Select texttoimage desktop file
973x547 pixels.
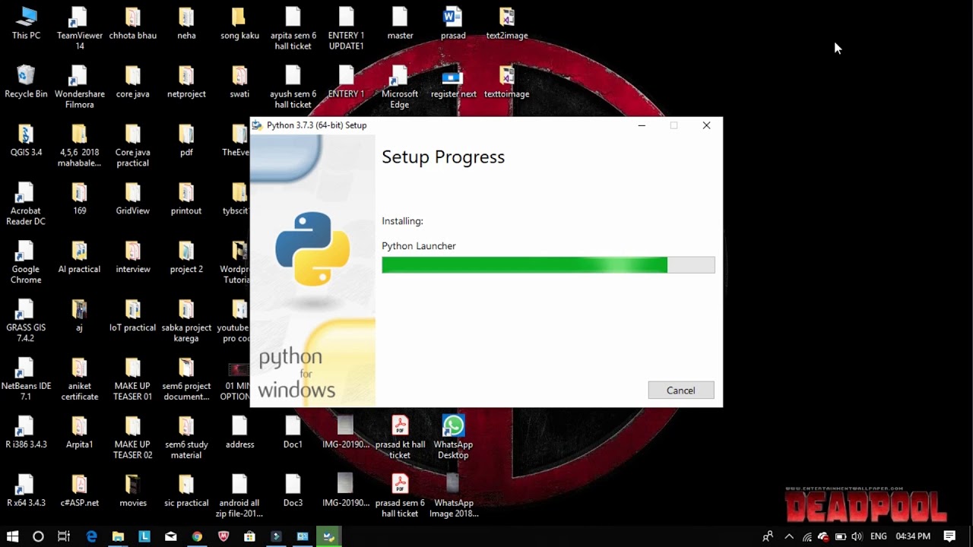507,82
